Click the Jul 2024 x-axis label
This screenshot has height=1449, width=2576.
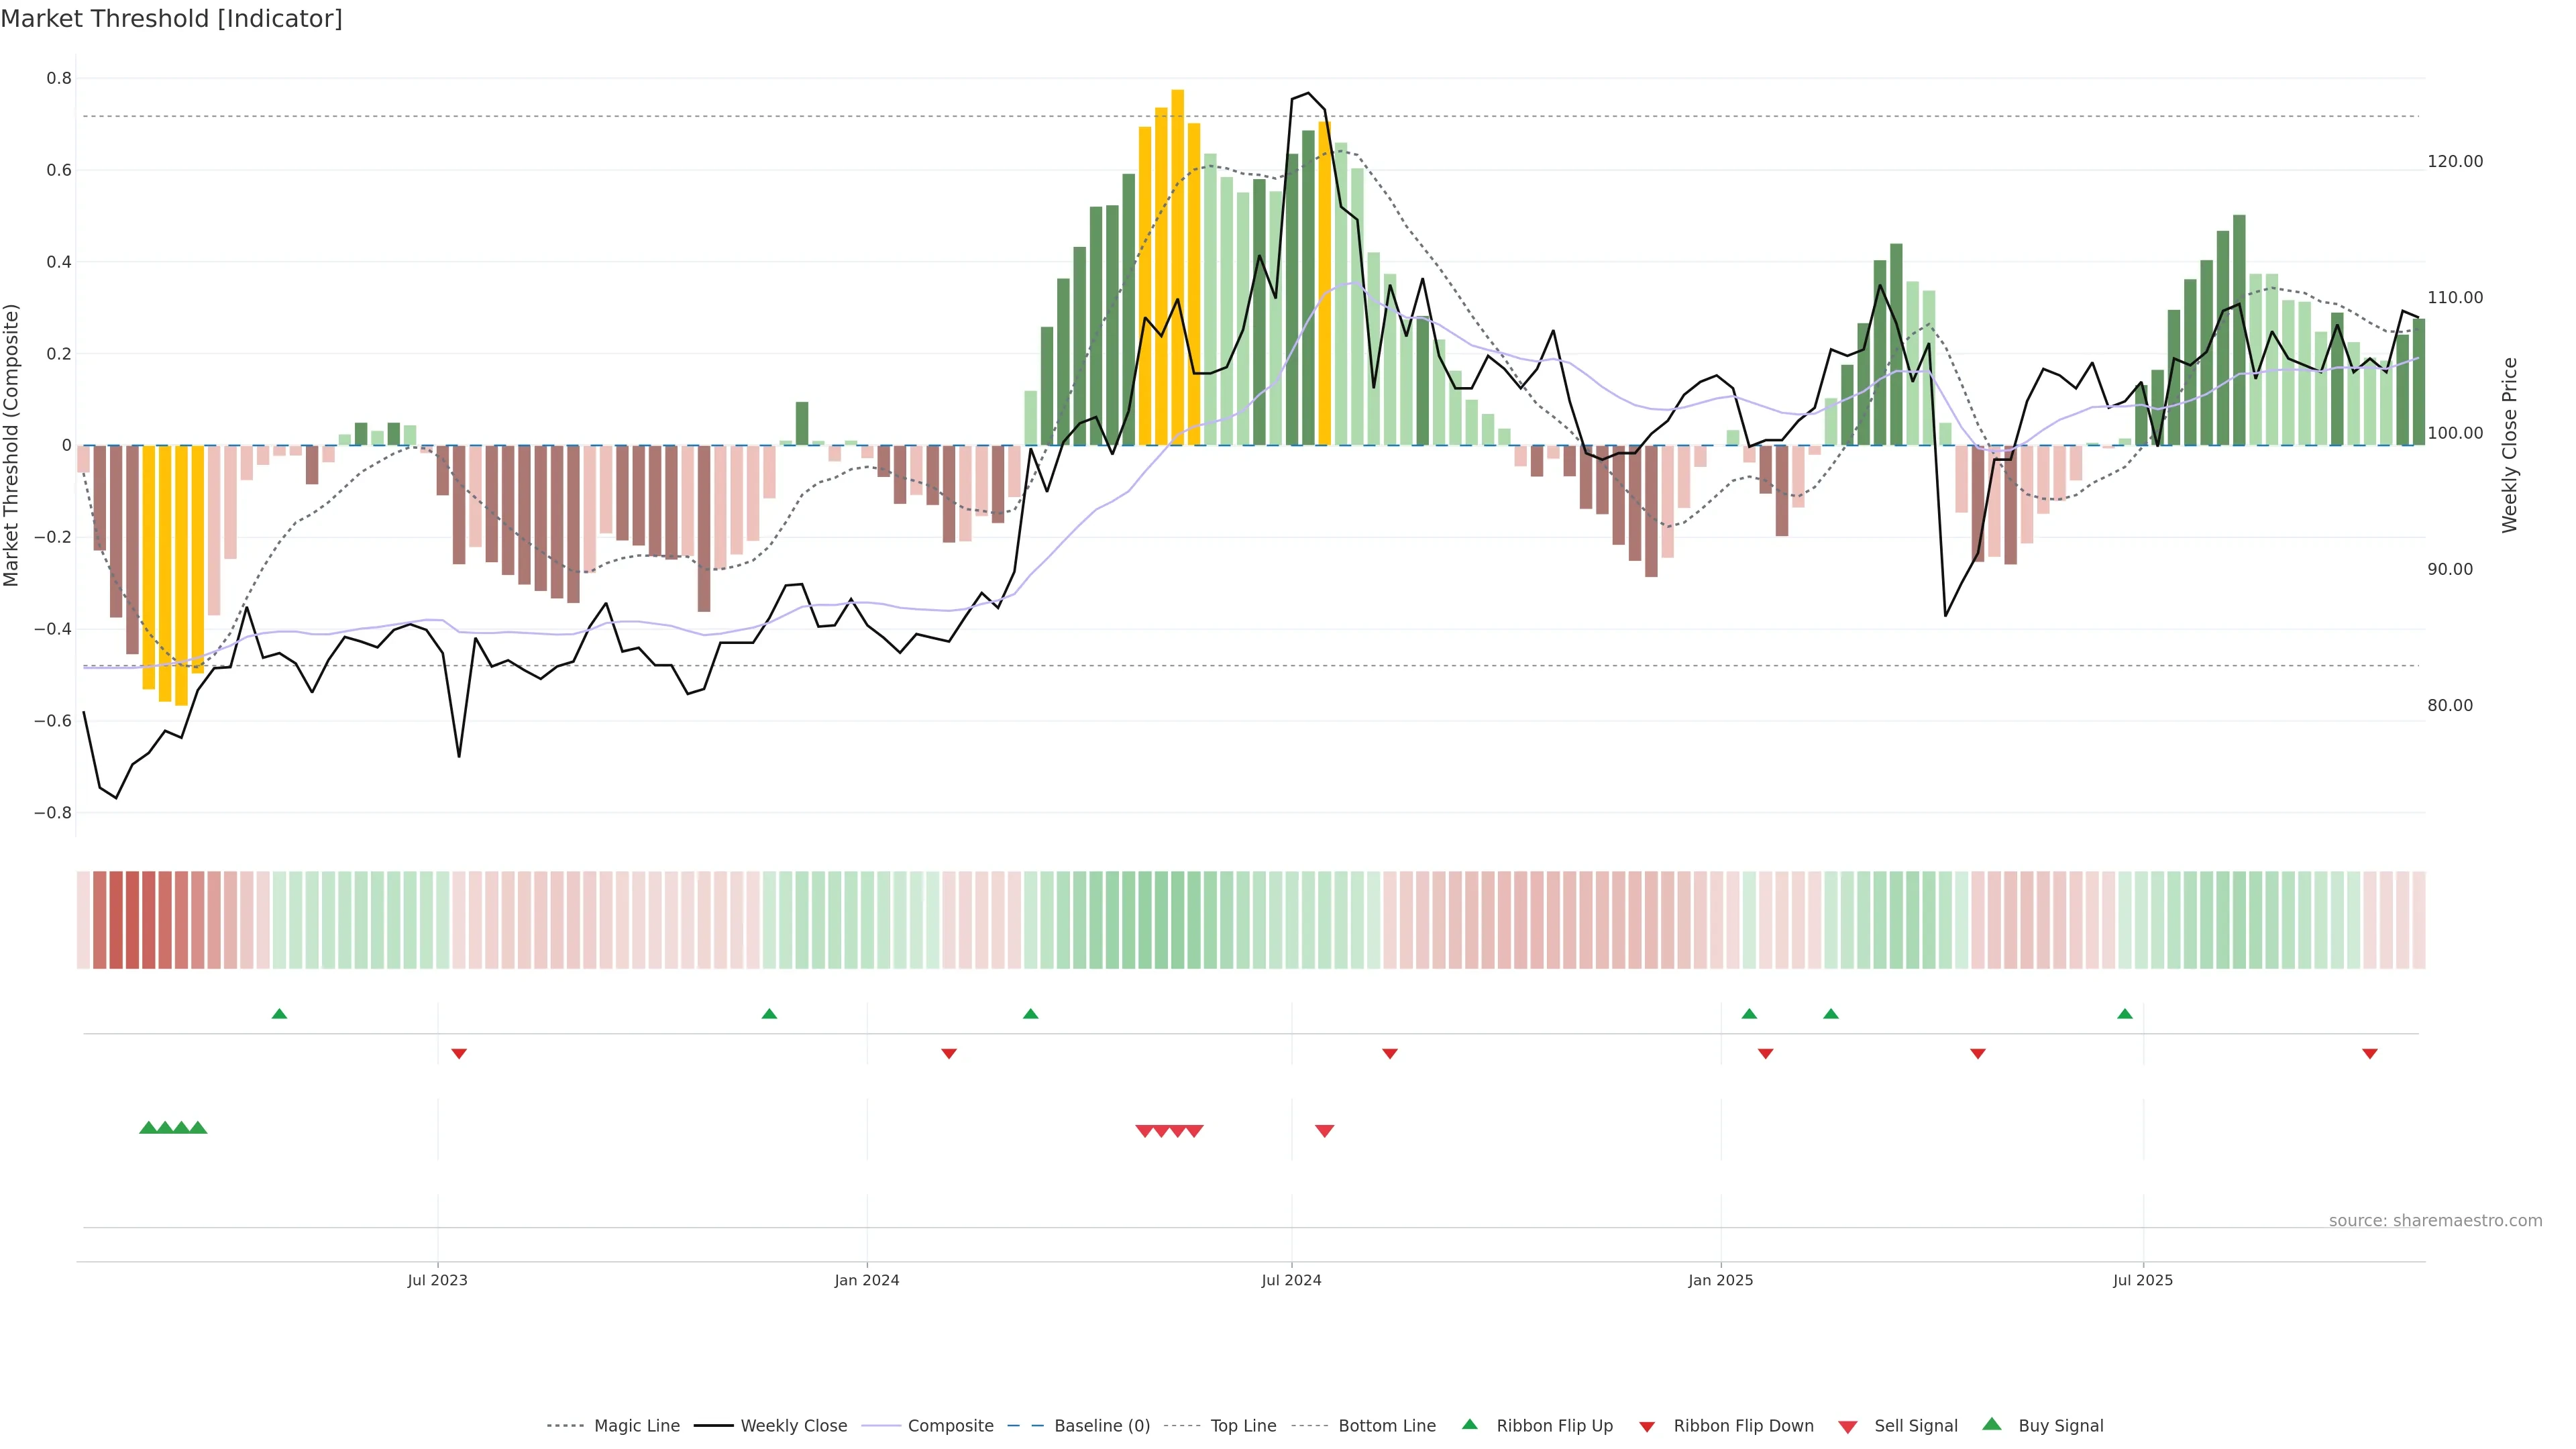[1291, 1280]
